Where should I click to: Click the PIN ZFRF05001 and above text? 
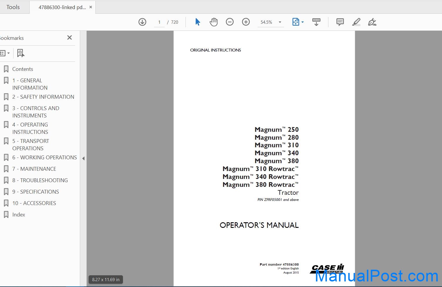point(278,200)
